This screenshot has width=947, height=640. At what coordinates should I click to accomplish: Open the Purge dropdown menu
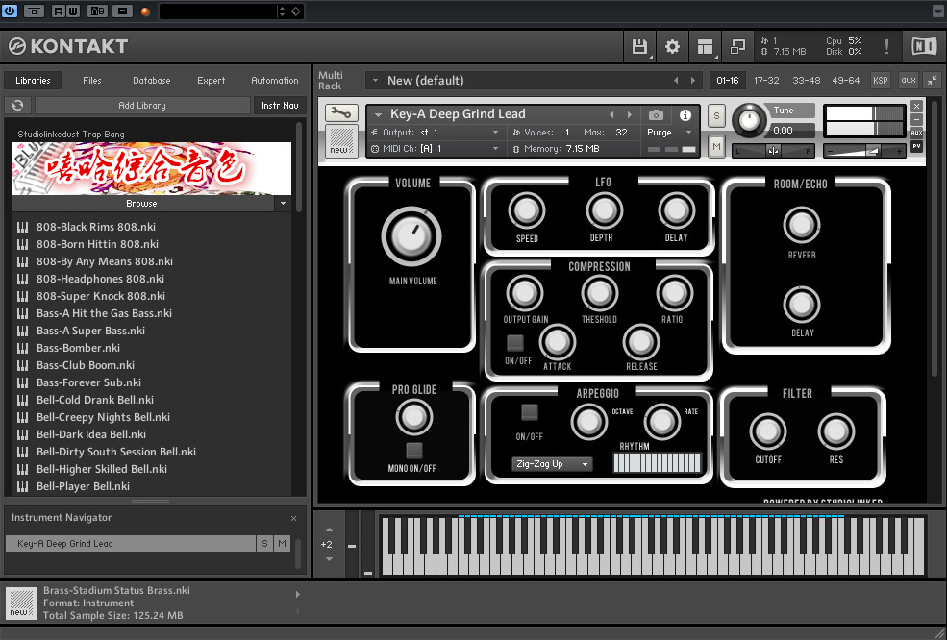click(669, 133)
